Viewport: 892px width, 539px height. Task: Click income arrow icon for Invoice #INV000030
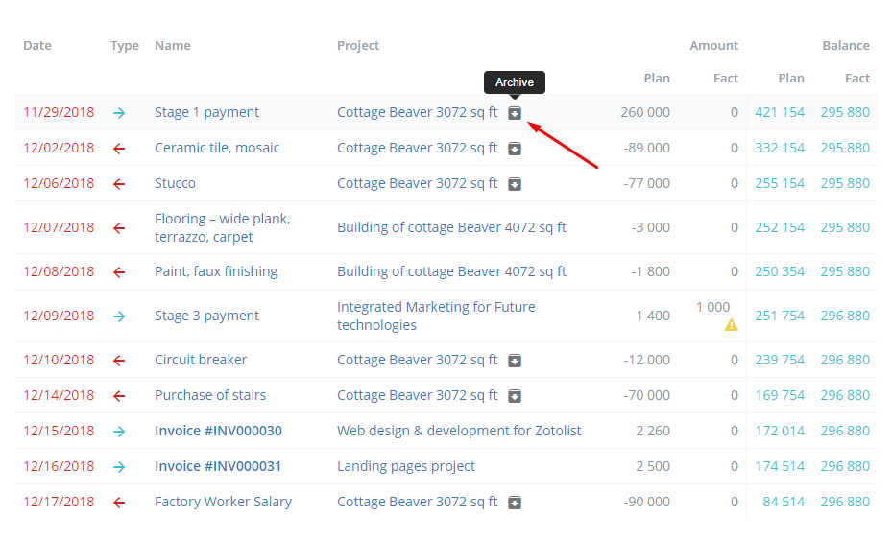click(x=119, y=432)
